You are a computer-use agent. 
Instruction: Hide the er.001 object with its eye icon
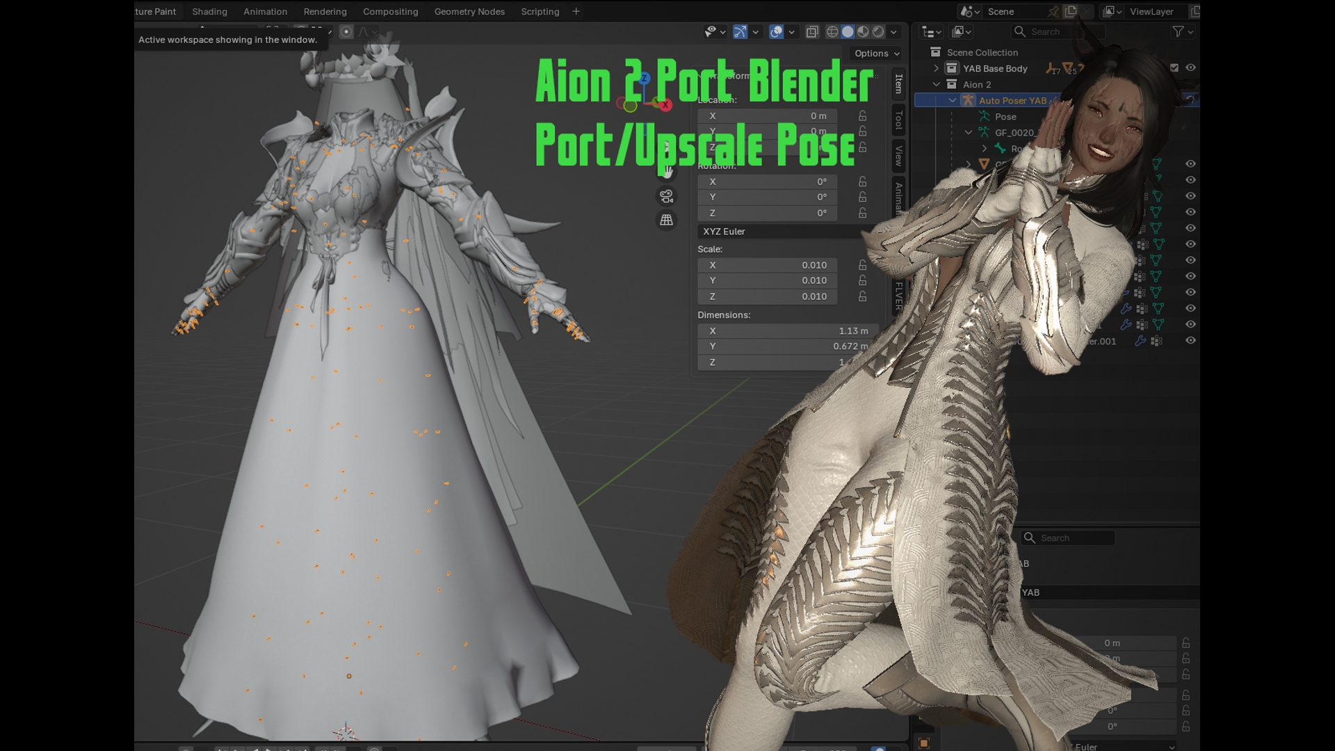(1190, 341)
